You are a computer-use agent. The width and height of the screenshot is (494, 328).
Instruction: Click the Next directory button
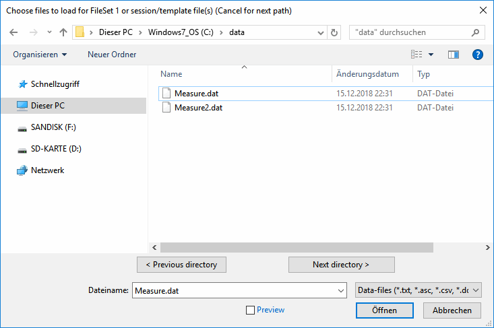pyautogui.click(x=341, y=265)
